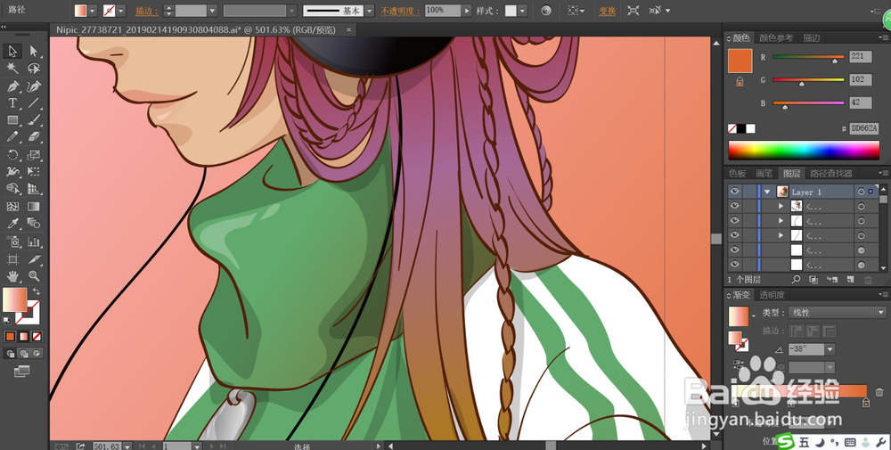The image size is (891, 450).
Task: Select the Pencil tool
Action: (12, 137)
